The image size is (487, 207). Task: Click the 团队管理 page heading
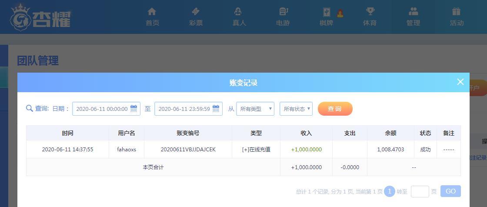pyautogui.click(x=38, y=60)
